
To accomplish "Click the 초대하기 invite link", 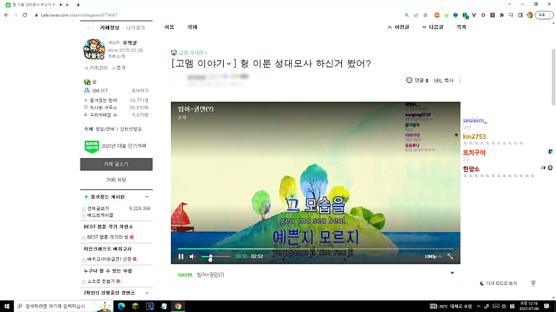I will pos(140,91).
